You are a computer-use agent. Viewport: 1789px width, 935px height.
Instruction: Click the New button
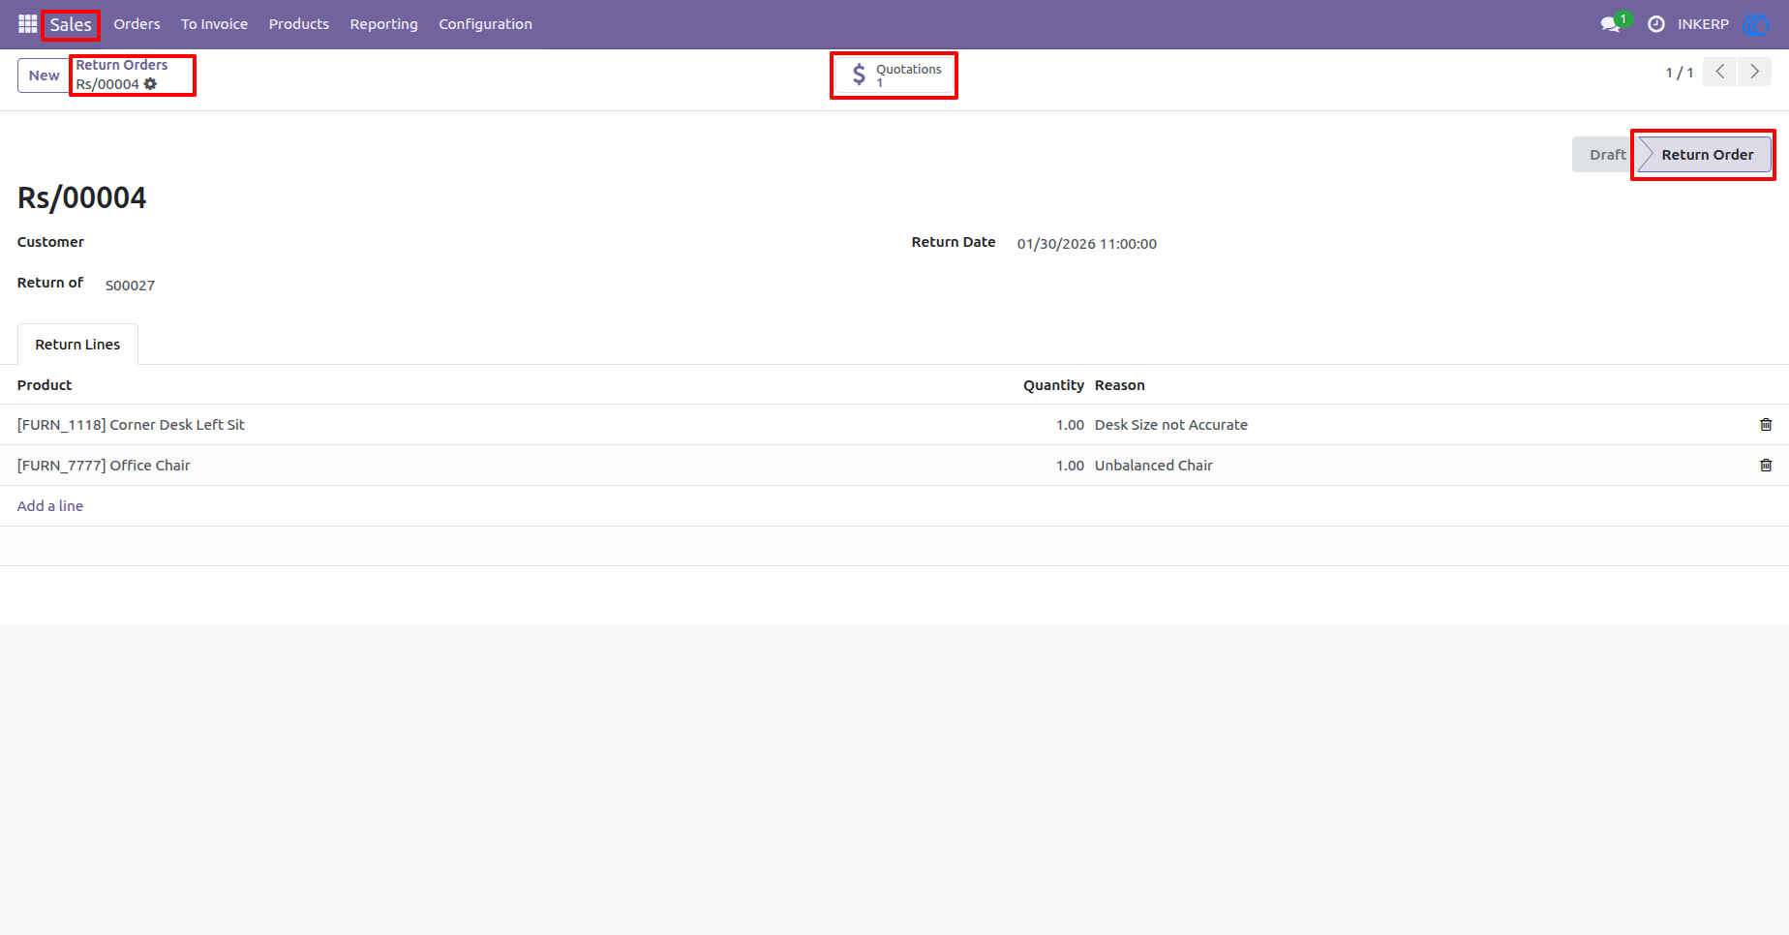click(44, 75)
